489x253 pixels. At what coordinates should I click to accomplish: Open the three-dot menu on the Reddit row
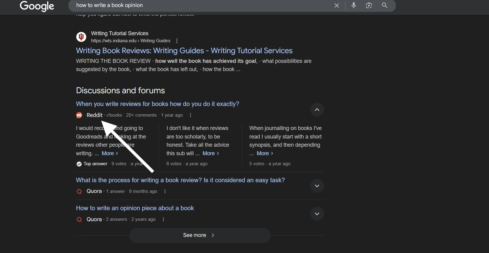190,115
